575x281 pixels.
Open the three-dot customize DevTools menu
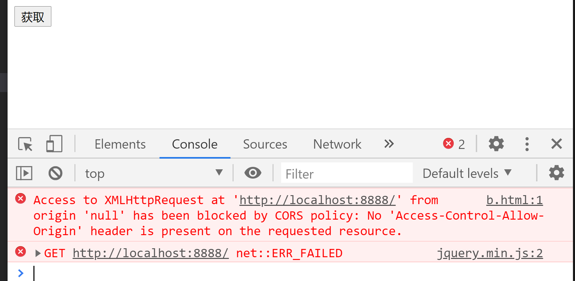pos(527,144)
